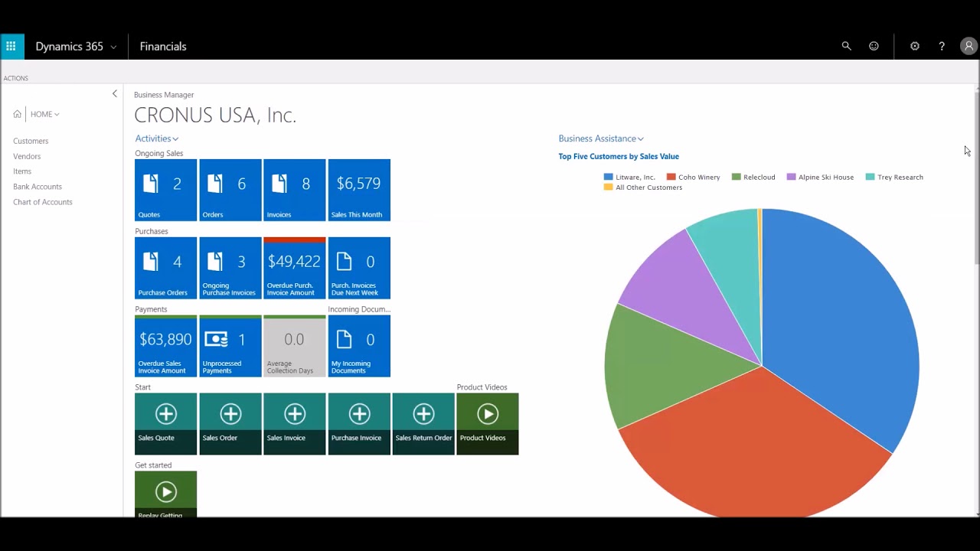Click the search magnifier icon
The width and height of the screenshot is (980, 551).
tap(846, 47)
